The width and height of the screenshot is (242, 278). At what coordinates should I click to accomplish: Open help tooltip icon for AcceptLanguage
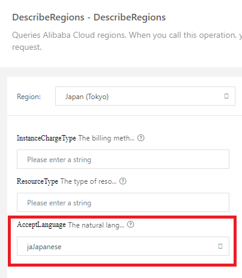click(130, 225)
